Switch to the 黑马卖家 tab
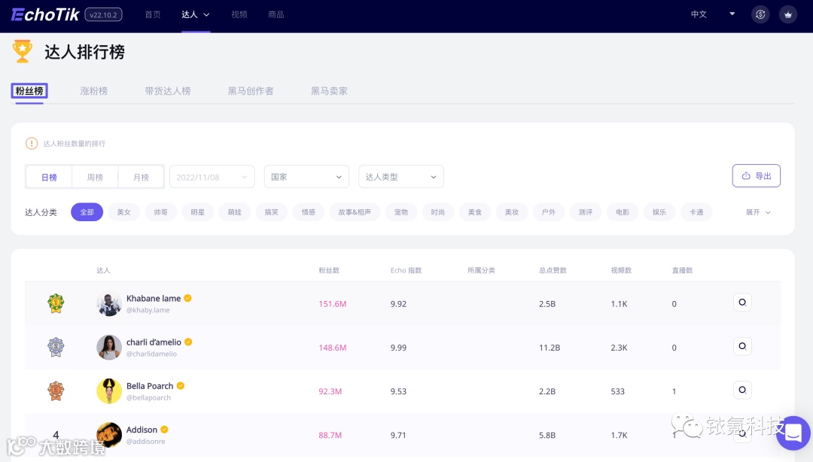 coord(329,91)
